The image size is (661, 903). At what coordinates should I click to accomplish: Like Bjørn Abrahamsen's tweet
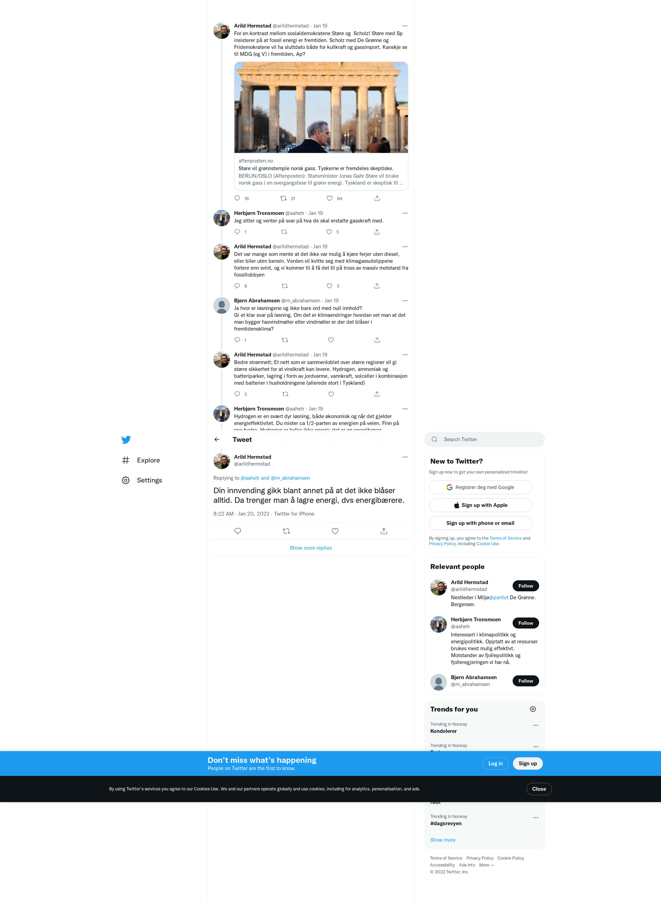pyautogui.click(x=331, y=340)
